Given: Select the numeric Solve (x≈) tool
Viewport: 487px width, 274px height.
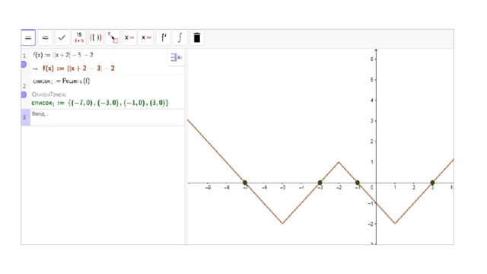Looking at the screenshot, I should pos(146,38).
